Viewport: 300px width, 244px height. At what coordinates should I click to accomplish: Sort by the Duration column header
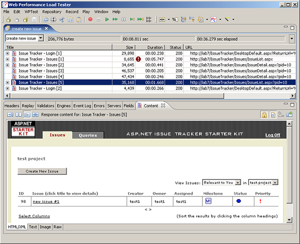pos(150,47)
